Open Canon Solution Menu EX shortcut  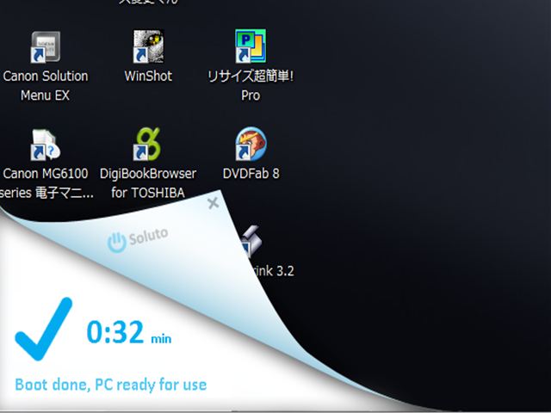coord(46,47)
